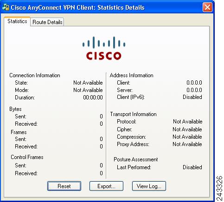Screen dimensions: 224x202
Task: Click the window title bar text
Action: pyautogui.click(x=77, y=7)
